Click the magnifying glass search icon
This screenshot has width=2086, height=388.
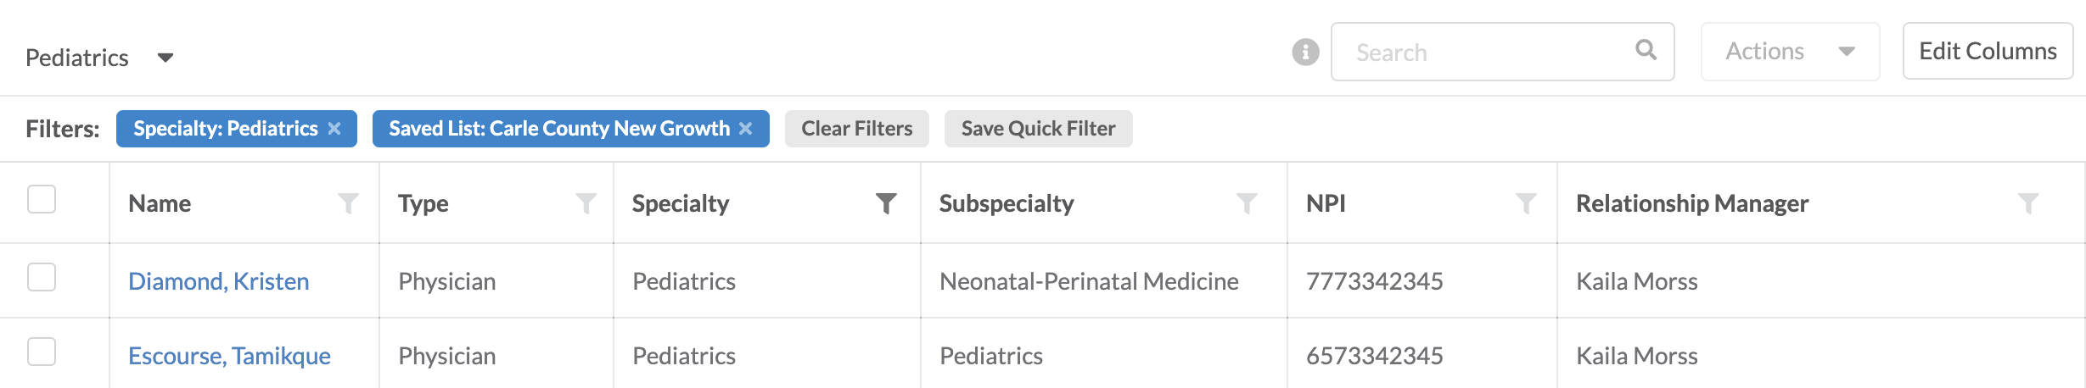pyautogui.click(x=1646, y=50)
